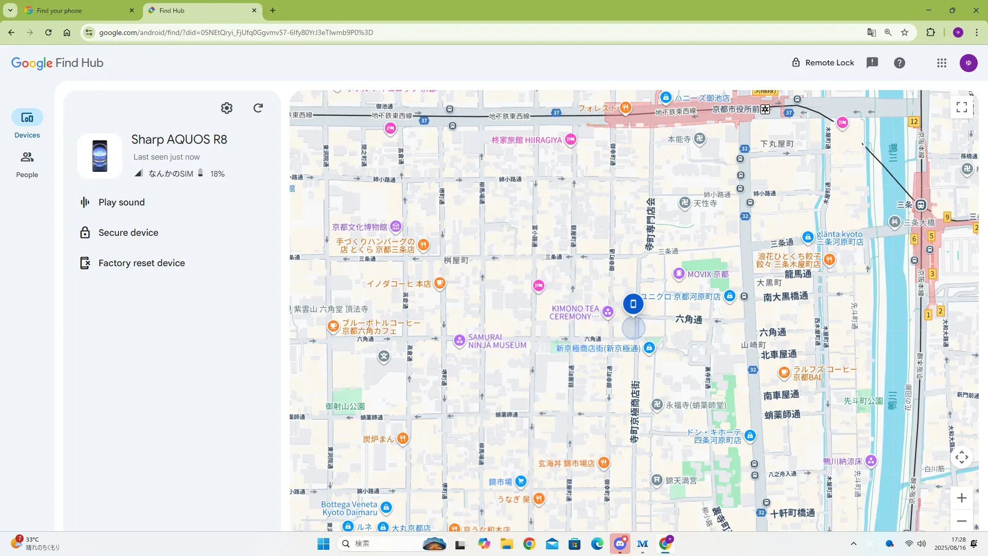This screenshot has width=988, height=556.
Task: Zoom out on the map
Action: click(962, 521)
